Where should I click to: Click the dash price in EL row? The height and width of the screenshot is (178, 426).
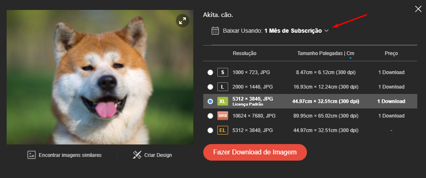391,130
